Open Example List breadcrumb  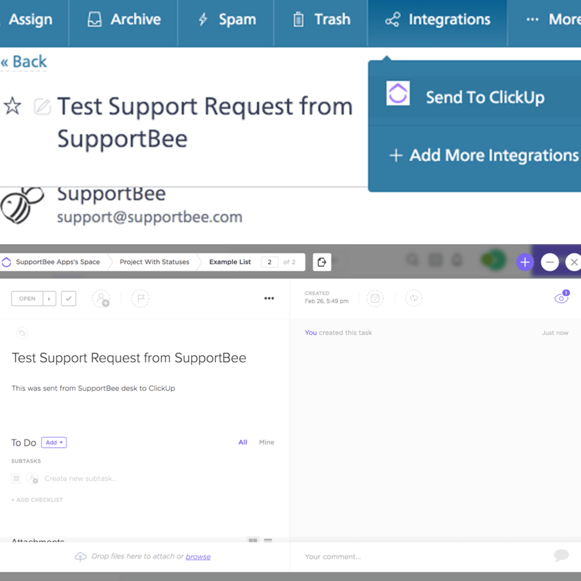click(230, 262)
